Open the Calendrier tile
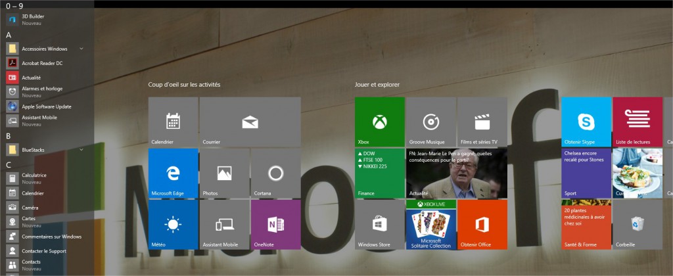Viewport: 673px width, 276px height. pyautogui.click(x=173, y=122)
